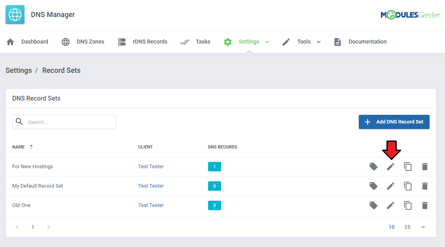445x247 pixels.
Task: Click the DNS RECORDS column header
Action: coord(222,147)
